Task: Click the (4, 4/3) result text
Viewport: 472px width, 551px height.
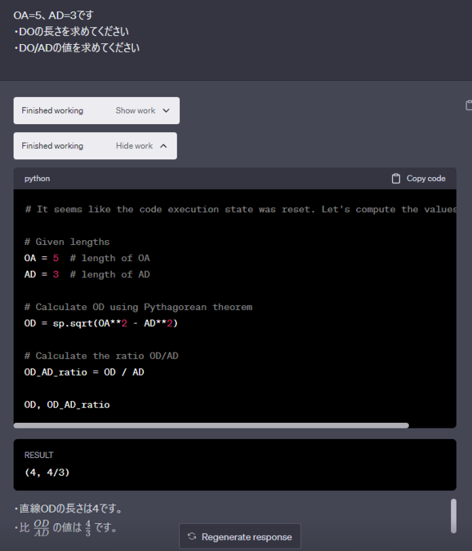Action: click(x=47, y=473)
